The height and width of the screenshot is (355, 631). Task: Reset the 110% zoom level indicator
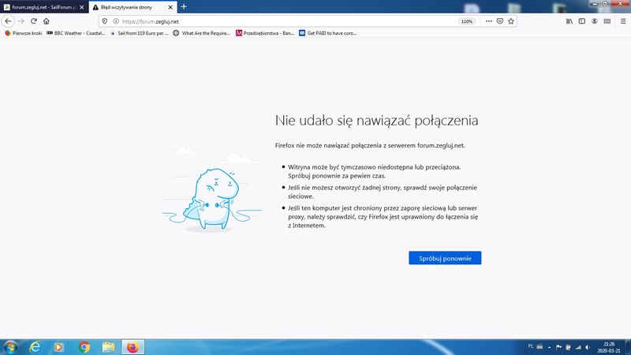tap(467, 21)
